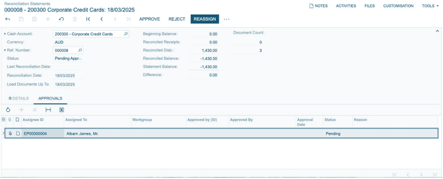Click the Approval Date column header
Screen dimensions: 443x179
pos(310,122)
